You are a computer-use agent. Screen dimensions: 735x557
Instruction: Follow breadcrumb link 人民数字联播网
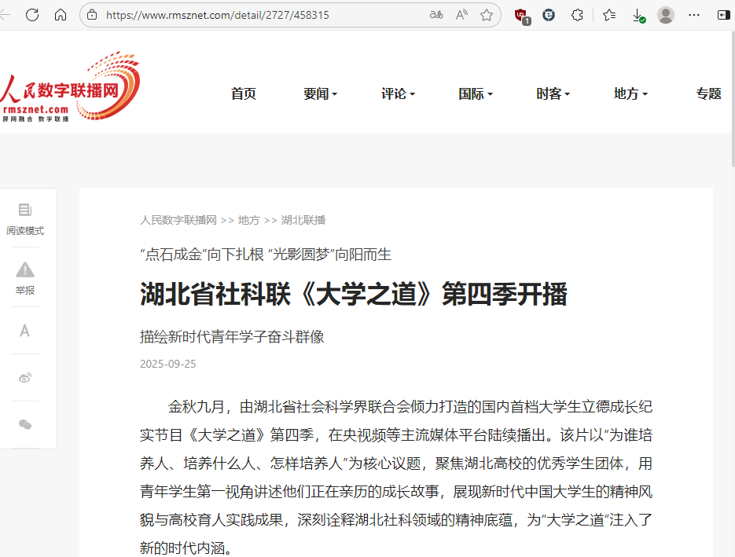[x=178, y=220]
